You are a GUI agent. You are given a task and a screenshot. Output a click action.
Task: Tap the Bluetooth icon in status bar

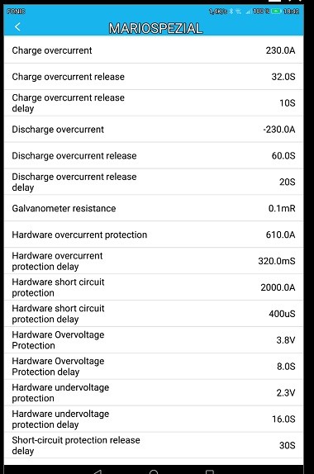(231, 12)
